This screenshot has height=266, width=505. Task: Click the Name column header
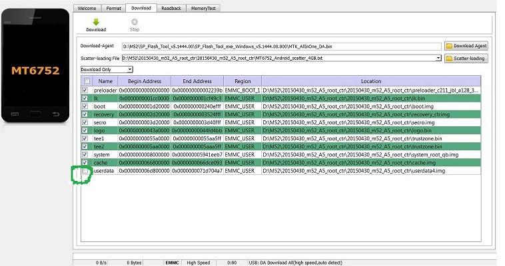coord(105,81)
